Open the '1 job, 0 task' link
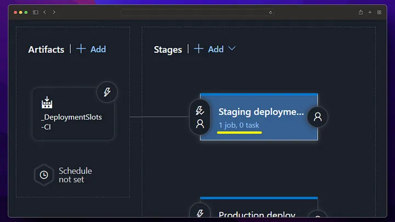 (x=239, y=125)
